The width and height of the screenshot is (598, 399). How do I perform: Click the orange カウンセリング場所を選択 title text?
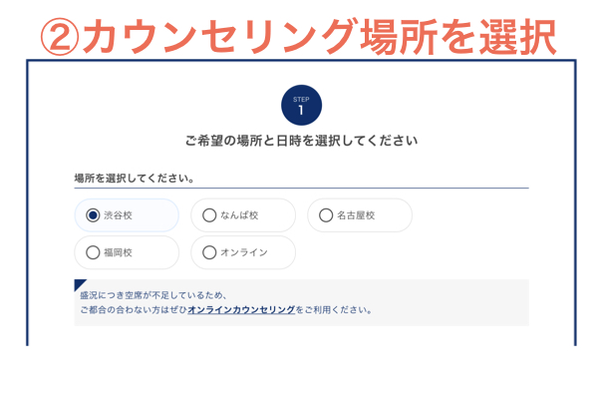tap(319, 35)
